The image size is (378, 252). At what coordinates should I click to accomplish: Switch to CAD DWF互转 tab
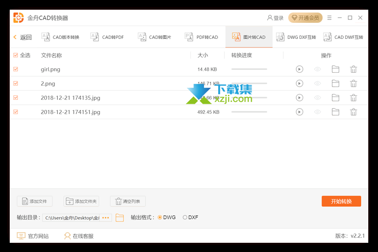coord(343,37)
